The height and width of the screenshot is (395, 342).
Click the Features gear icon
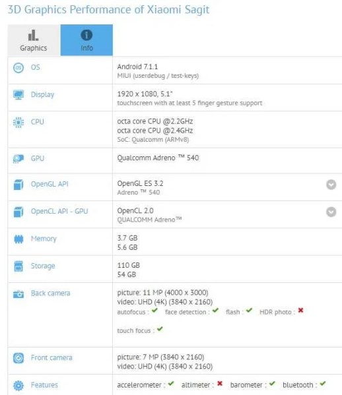click(18, 385)
